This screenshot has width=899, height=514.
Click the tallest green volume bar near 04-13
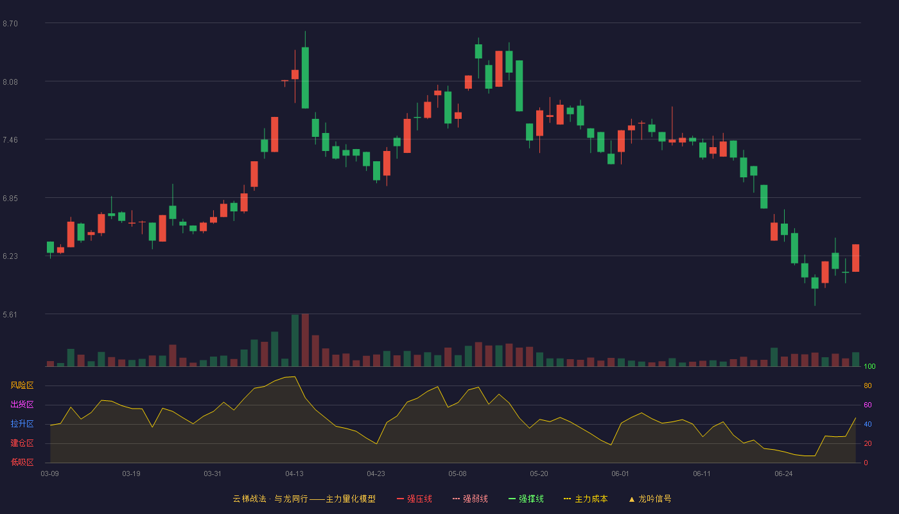[295, 341]
